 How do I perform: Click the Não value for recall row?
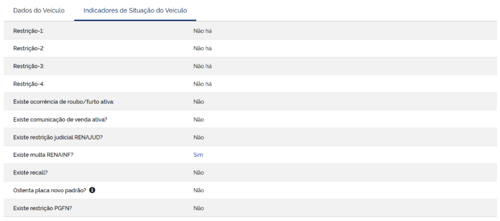[x=199, y=172]
